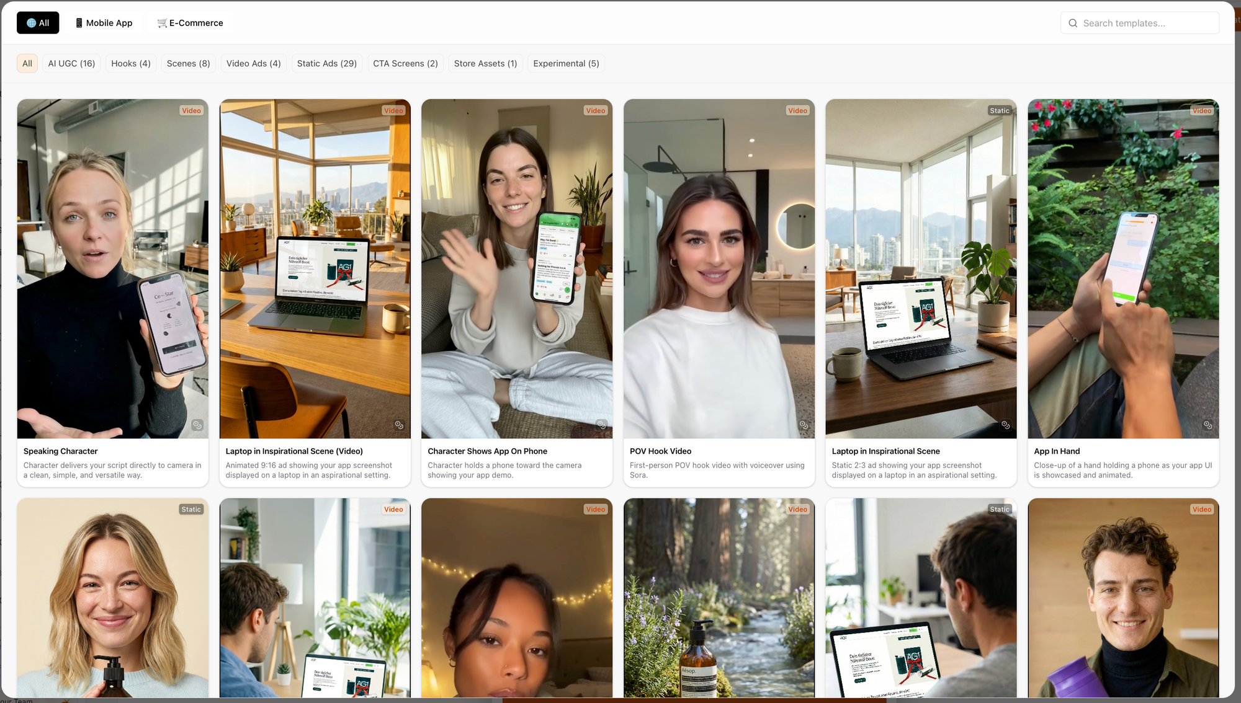Filter by Static Ads (29)
Viewport: 1241px width, 703px height.
[x=326, y=63]
